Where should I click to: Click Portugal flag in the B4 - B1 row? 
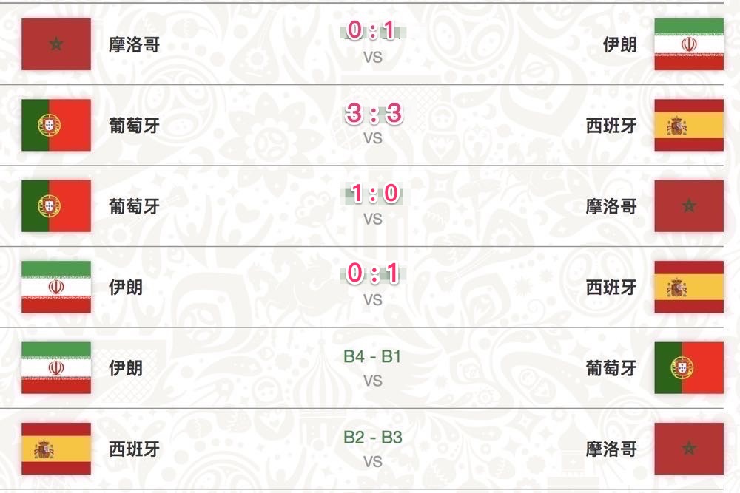689,367
